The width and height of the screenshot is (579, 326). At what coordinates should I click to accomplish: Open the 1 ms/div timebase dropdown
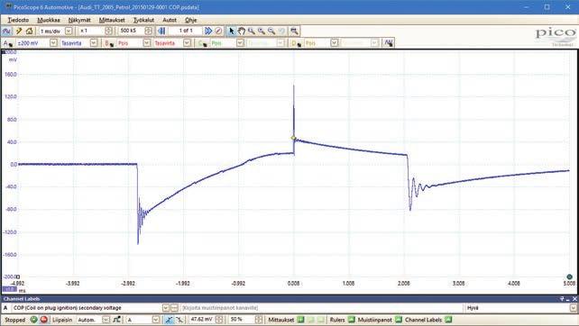[x=69, y=31]
